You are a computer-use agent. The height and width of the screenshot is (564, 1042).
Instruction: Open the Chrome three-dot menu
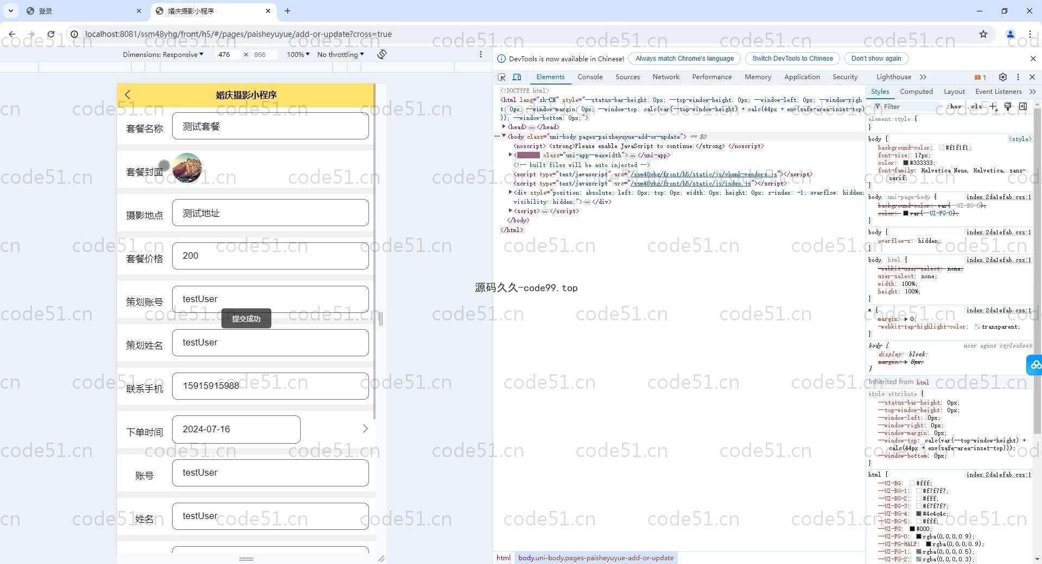click(1030, 34)
